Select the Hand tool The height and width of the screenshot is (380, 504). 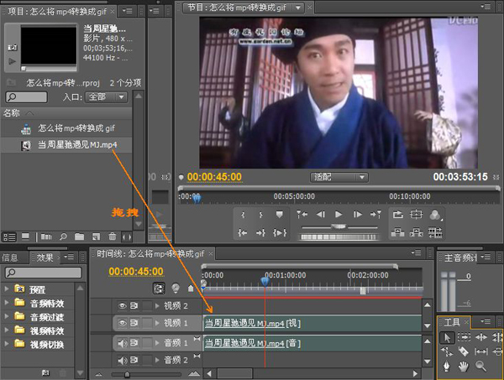tap(464, 367)
